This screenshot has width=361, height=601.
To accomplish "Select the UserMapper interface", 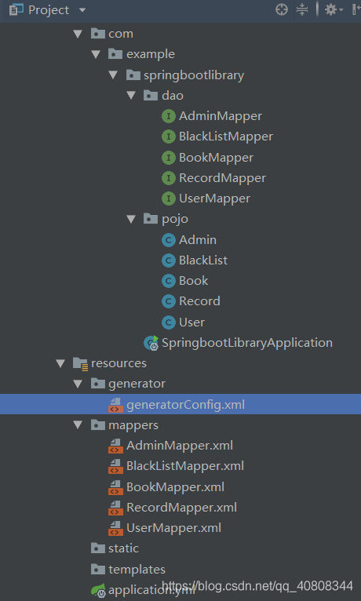I will 214,199.
